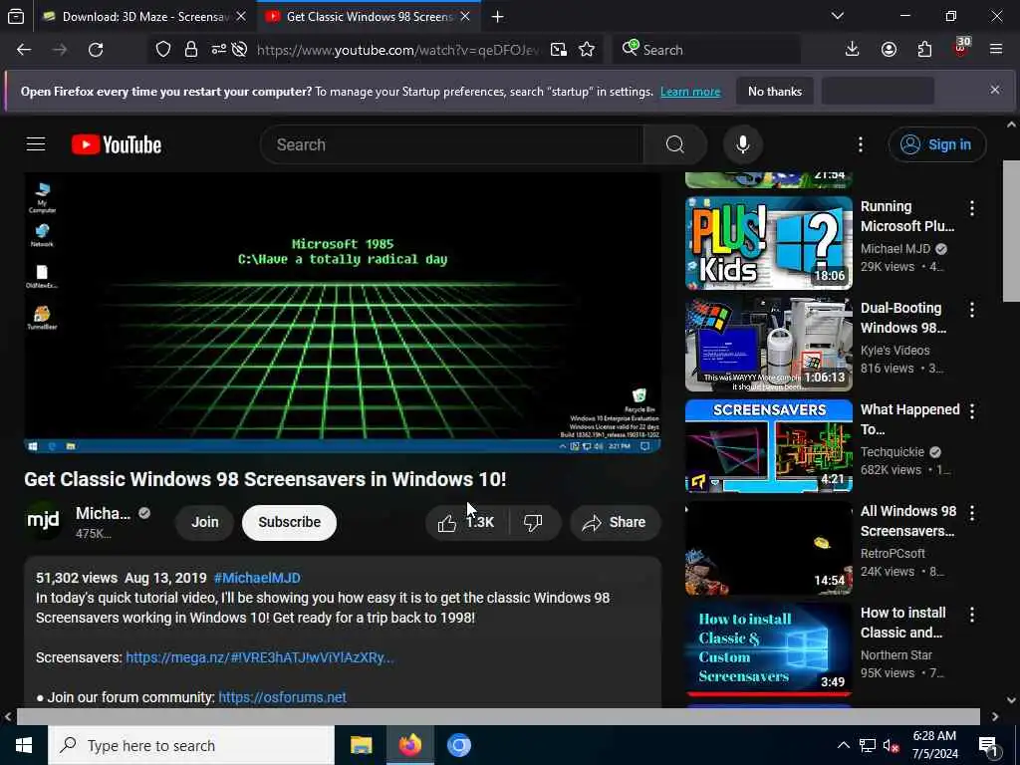
Task: Dismiss the Firefox startup notification bar
Action: [995, 90]
